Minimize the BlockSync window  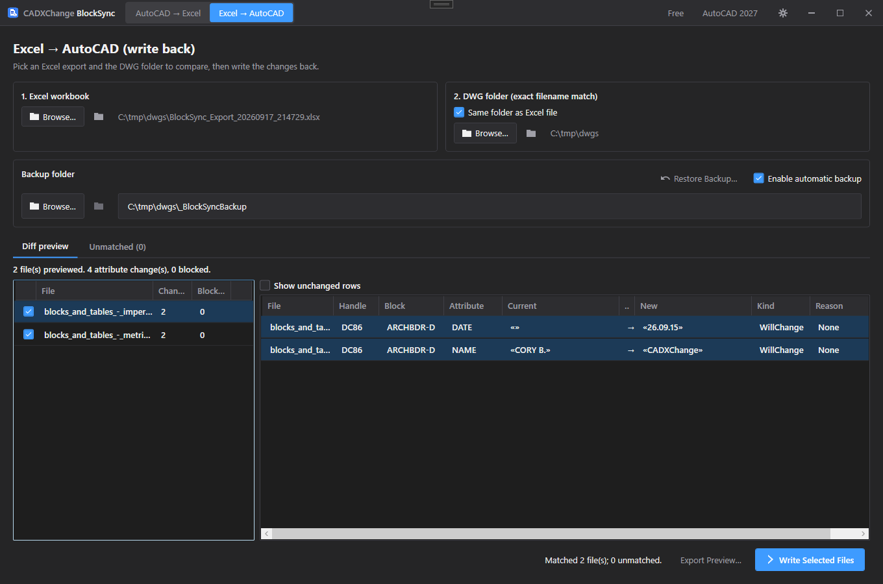coord(812,13)
